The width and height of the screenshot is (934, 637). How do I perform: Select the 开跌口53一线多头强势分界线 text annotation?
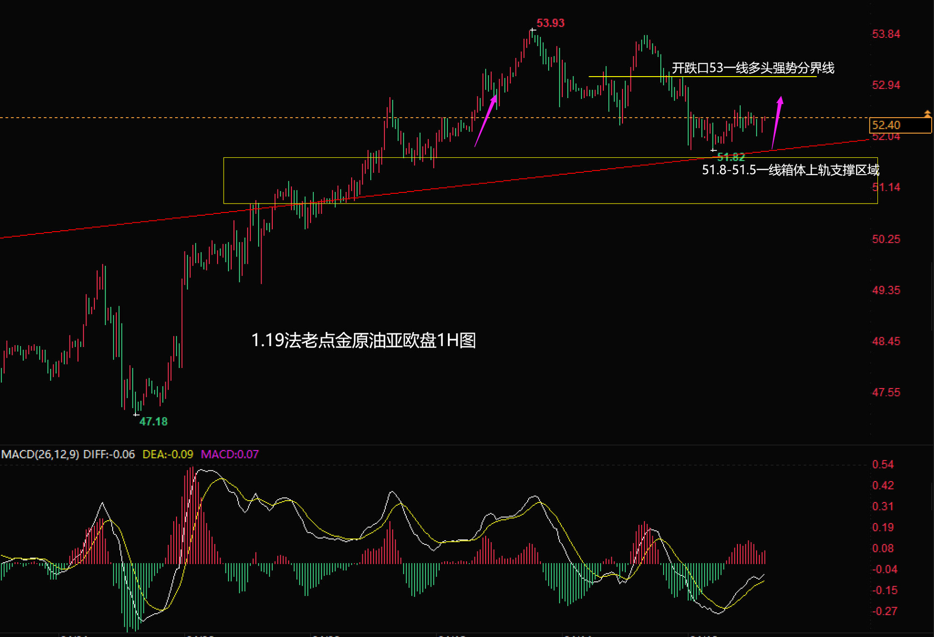(753, 68)
